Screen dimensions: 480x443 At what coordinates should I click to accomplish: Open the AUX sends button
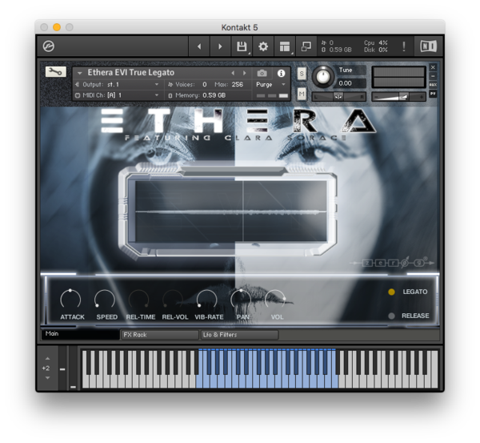(x=433, y=85)
